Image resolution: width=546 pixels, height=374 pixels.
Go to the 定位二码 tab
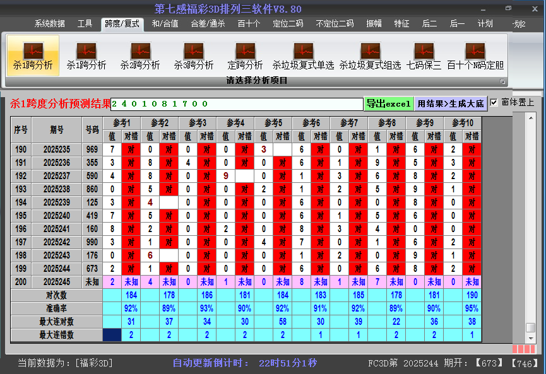click(x=288, y=24)
